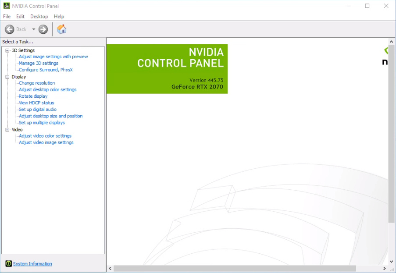Select View HDCP status

point(36,103)
